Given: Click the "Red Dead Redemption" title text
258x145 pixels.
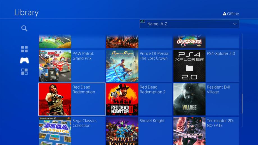Looking at the screenshot, I should coord(84,89).
